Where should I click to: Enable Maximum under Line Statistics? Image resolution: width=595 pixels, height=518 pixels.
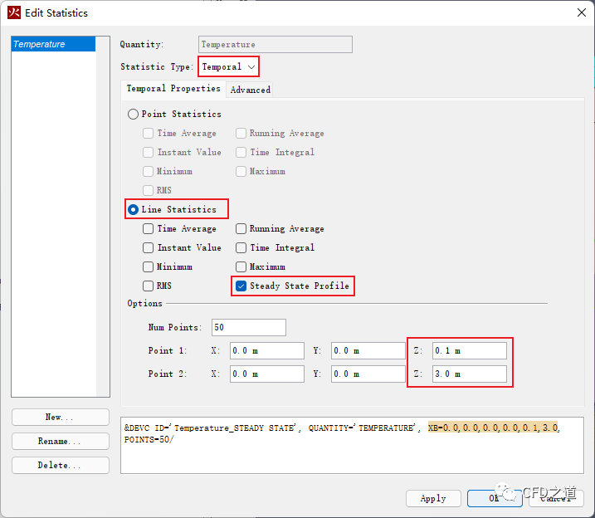click(x=241, y=266)
